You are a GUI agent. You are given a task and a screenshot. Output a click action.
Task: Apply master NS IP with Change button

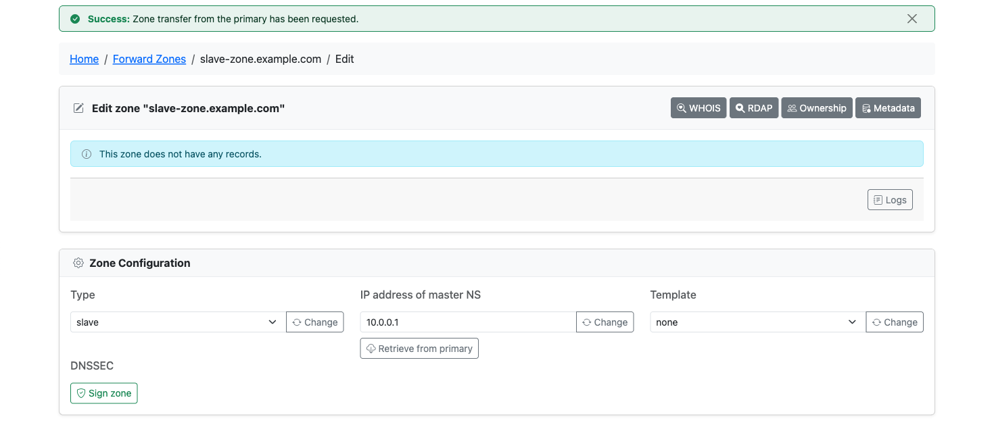point(605,322)
